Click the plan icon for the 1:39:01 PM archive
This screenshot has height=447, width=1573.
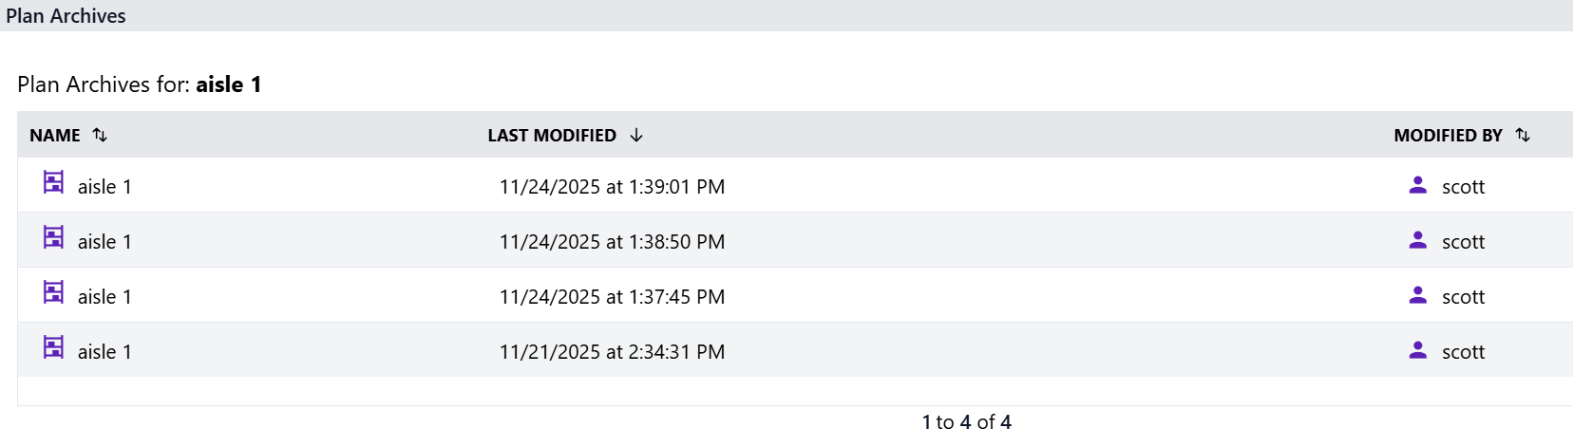pos(53,182)
